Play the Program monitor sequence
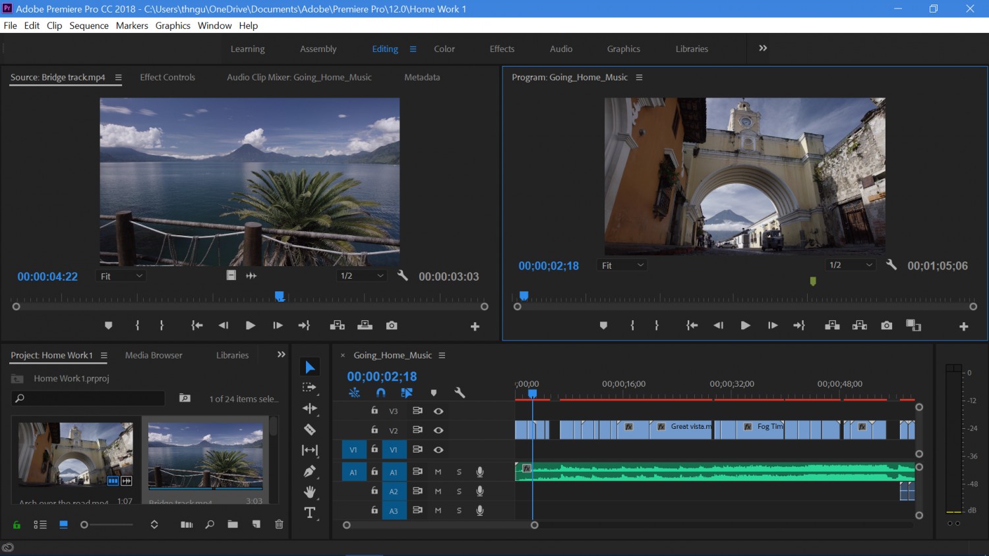Image resolution: width=989 pixels, height=556 pixels. [x=745, y=325]
